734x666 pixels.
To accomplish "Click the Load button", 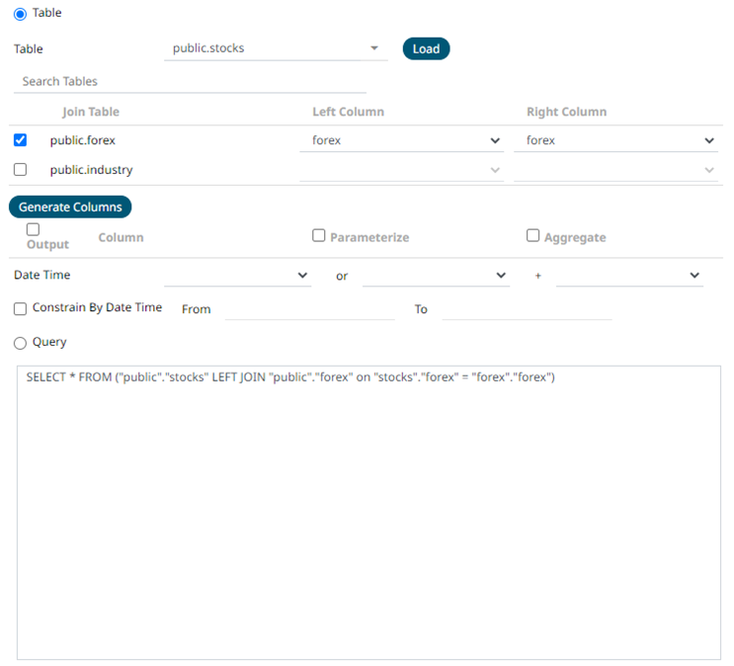I will pyautogui.click(x=426, y=48).
